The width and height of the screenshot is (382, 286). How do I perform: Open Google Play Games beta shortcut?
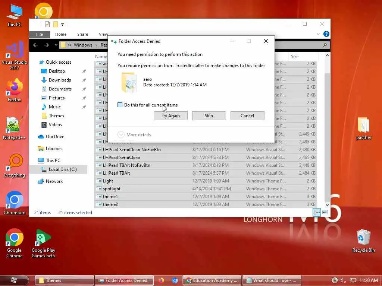pyautogui.click(x=43, y=243)
